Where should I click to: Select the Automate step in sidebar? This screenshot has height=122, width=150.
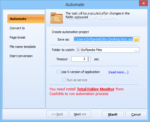26,19
